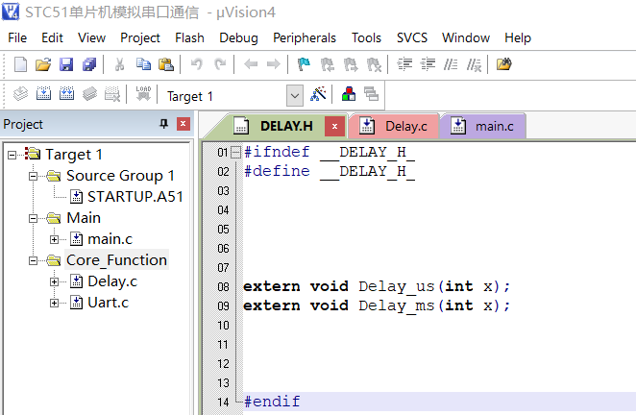Expand Delay.c in the project tree
Screen dimensions: 636x415
pos(55,281)
